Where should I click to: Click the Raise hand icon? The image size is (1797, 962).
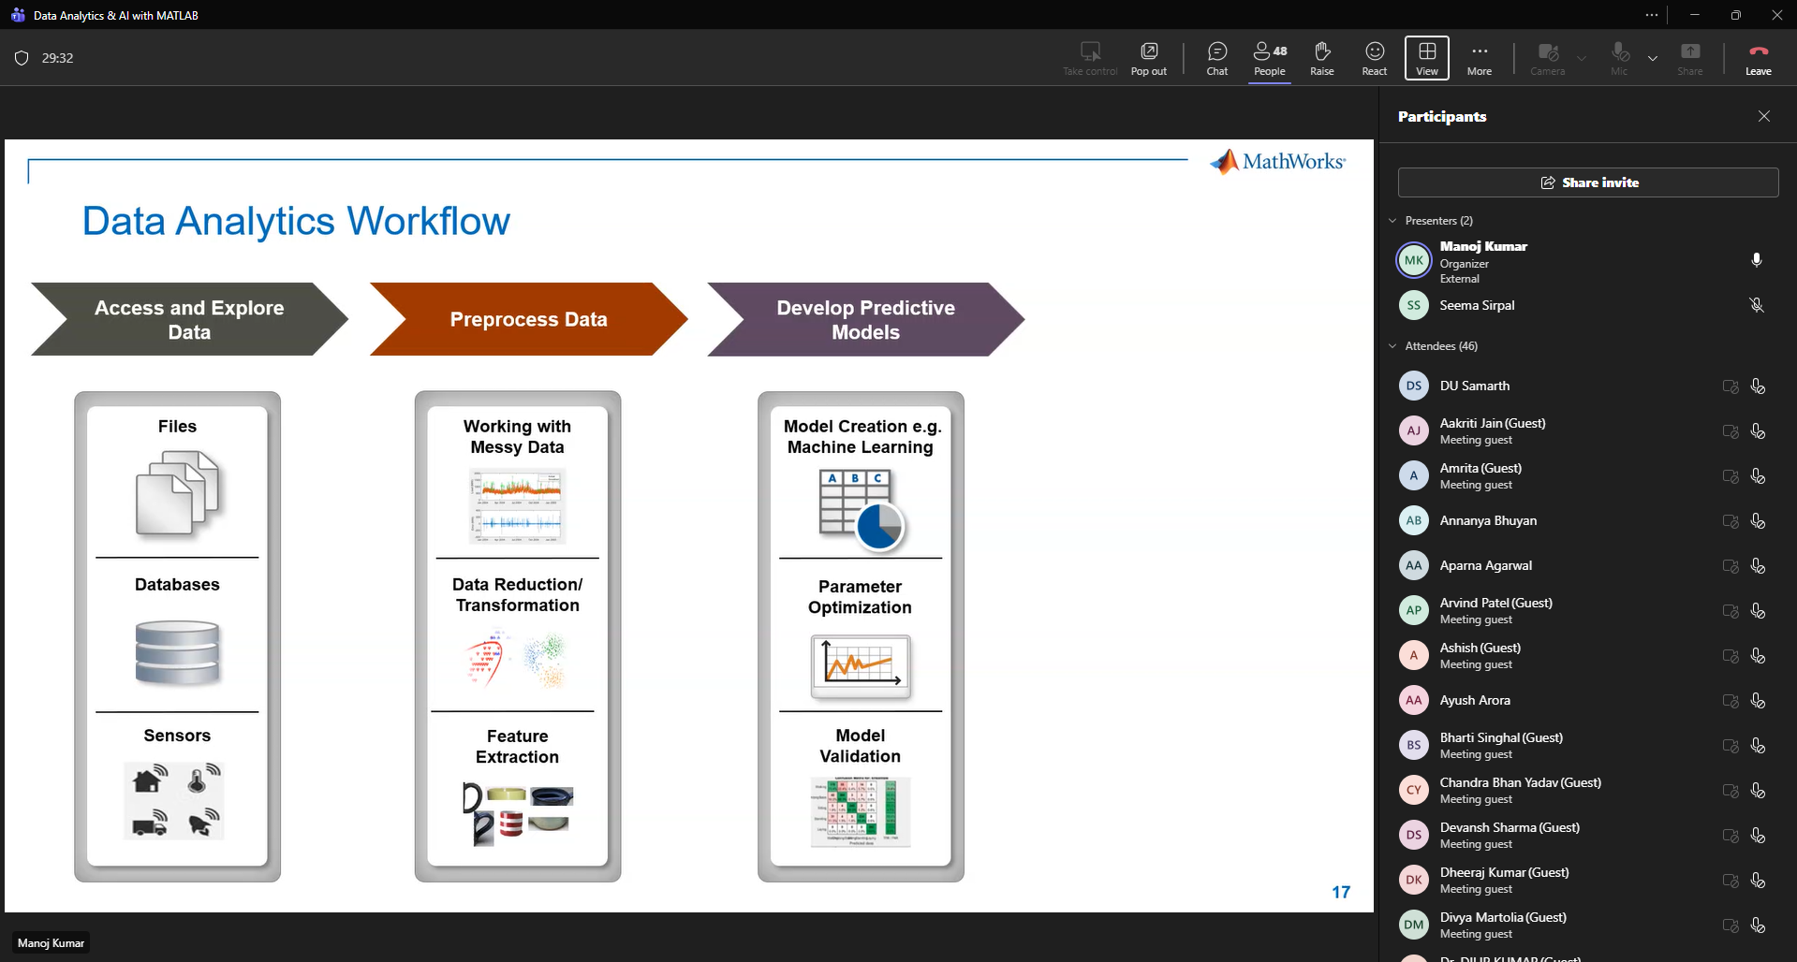pyautogui.click(x=1321, y=58)
